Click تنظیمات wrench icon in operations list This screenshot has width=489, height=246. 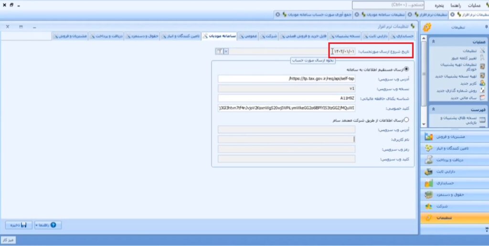(482, 51)
